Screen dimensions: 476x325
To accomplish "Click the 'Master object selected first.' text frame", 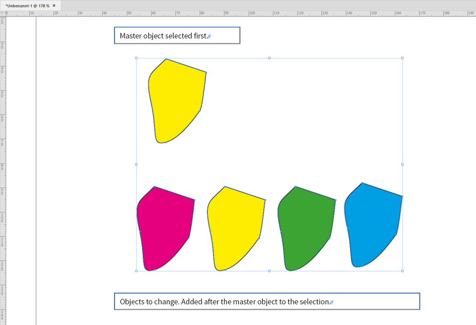I will (177, 35).
